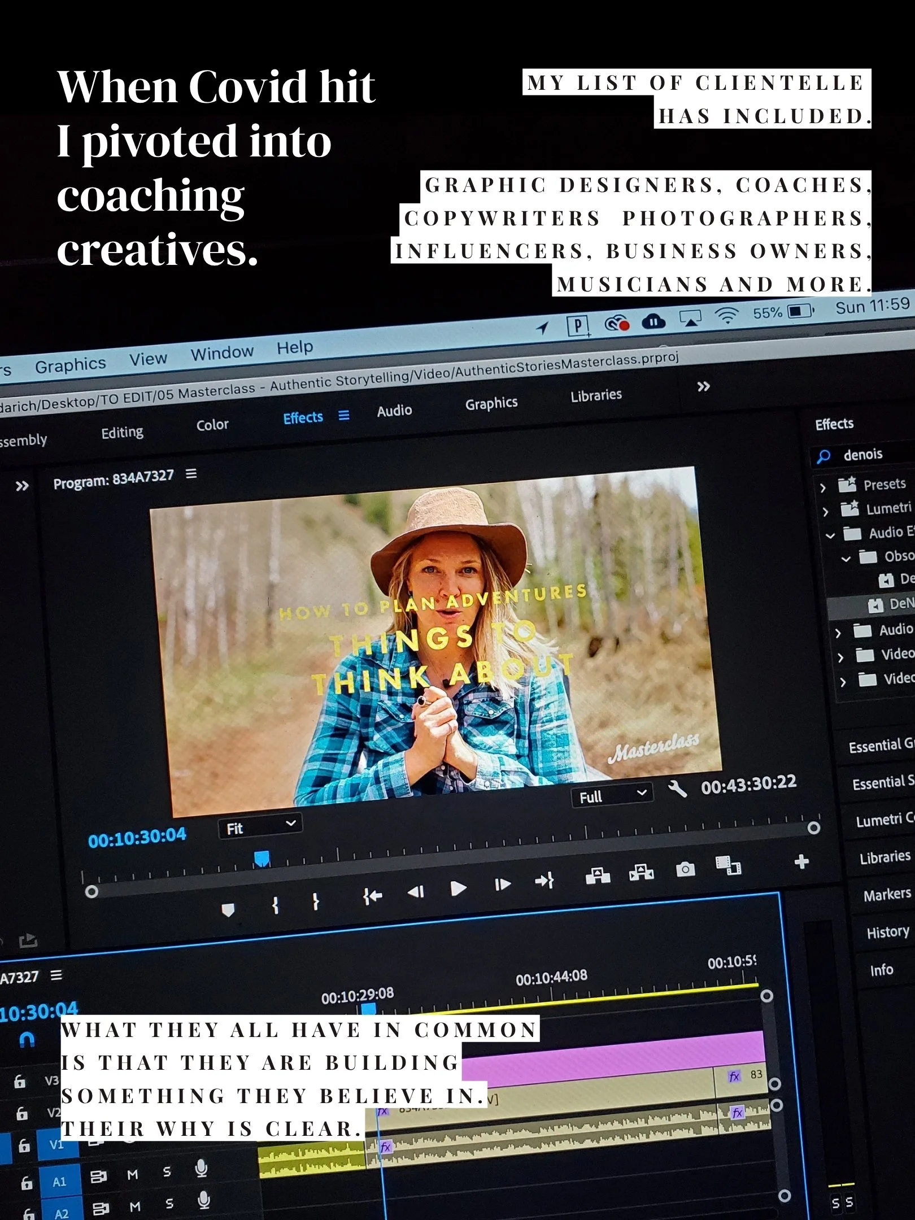Open the Comparison View

coord(728,865)
